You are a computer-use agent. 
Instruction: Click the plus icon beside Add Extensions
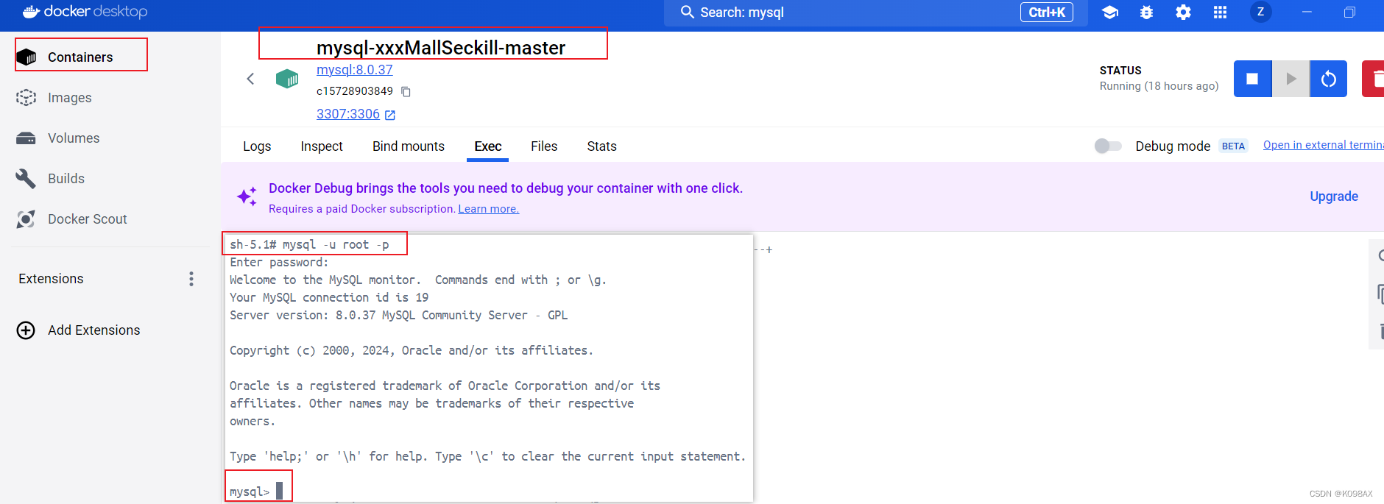point(26,330)
